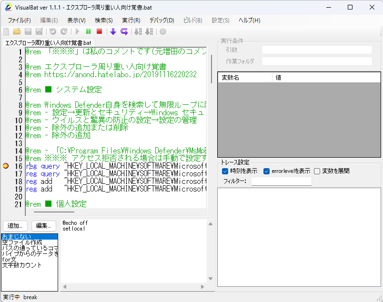Click inside the フィルター input field
Screen dimensions: 383x302
[x=282, y=181]
